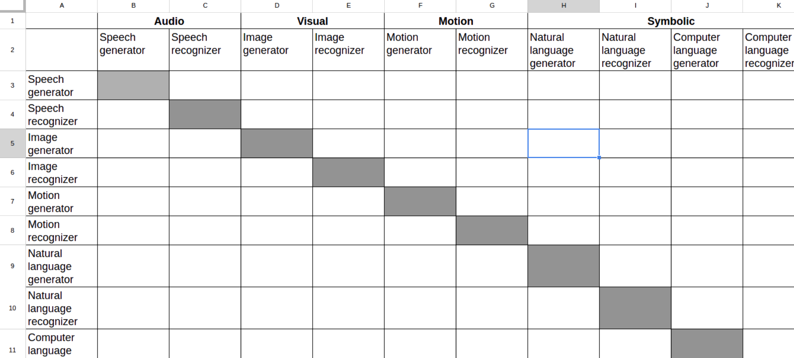This screenshot has width=794, height=358.
Task: Click row 1 header
Action: [12, 21]
